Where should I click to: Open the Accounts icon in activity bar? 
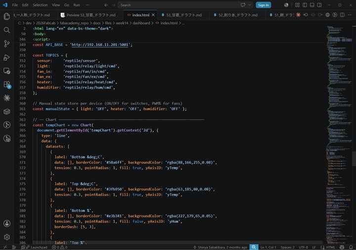coord(7,223)
